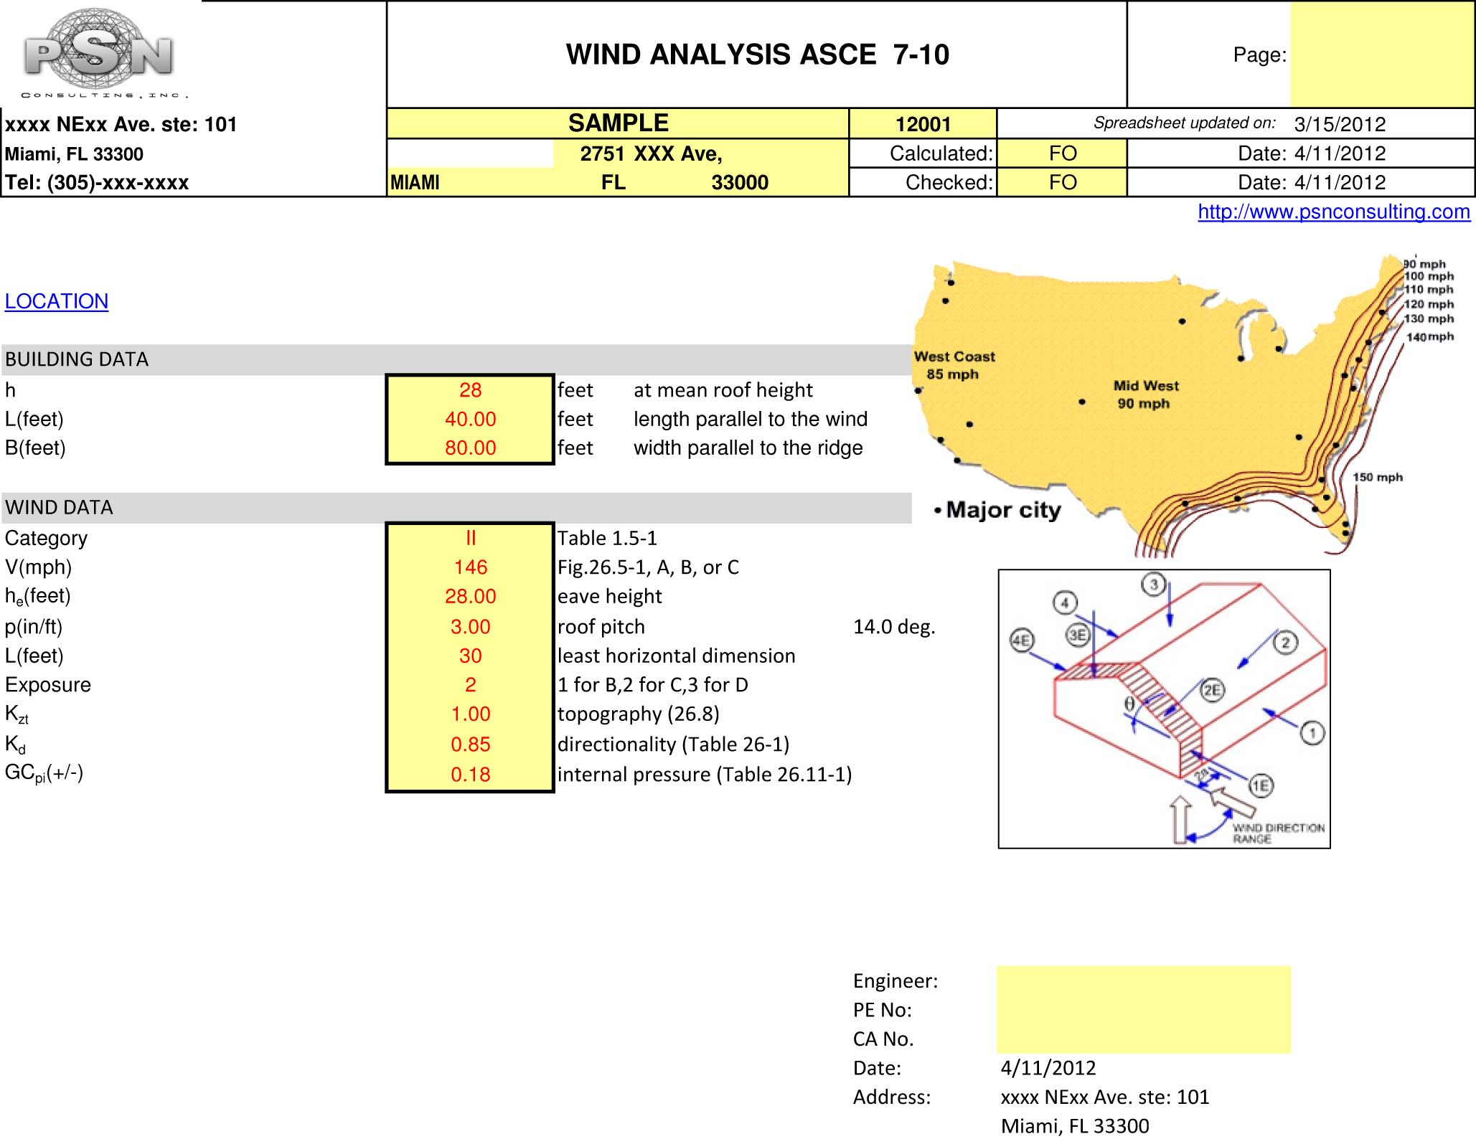Image resolution: width=1476 pixels, height=1139 pixels.
Task: Open the psnconsulting.com website link
Action: (x=1333, y=212)
